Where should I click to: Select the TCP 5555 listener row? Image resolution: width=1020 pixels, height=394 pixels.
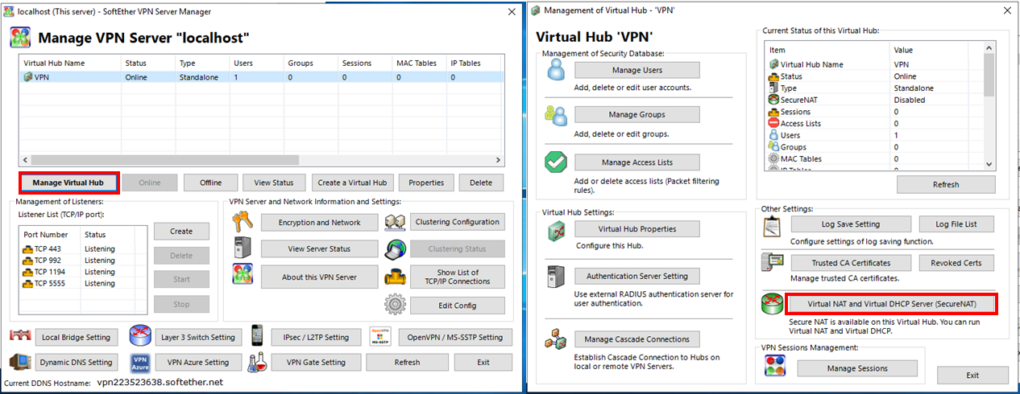click(83, 283)
